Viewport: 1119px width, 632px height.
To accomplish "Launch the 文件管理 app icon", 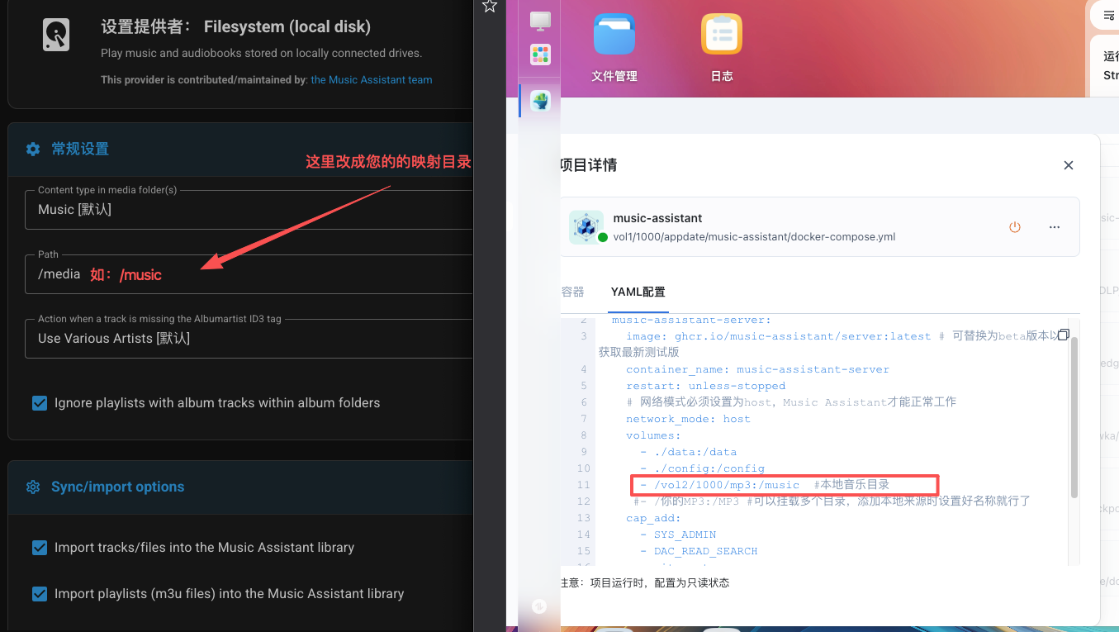I will (x=614, y=34).
